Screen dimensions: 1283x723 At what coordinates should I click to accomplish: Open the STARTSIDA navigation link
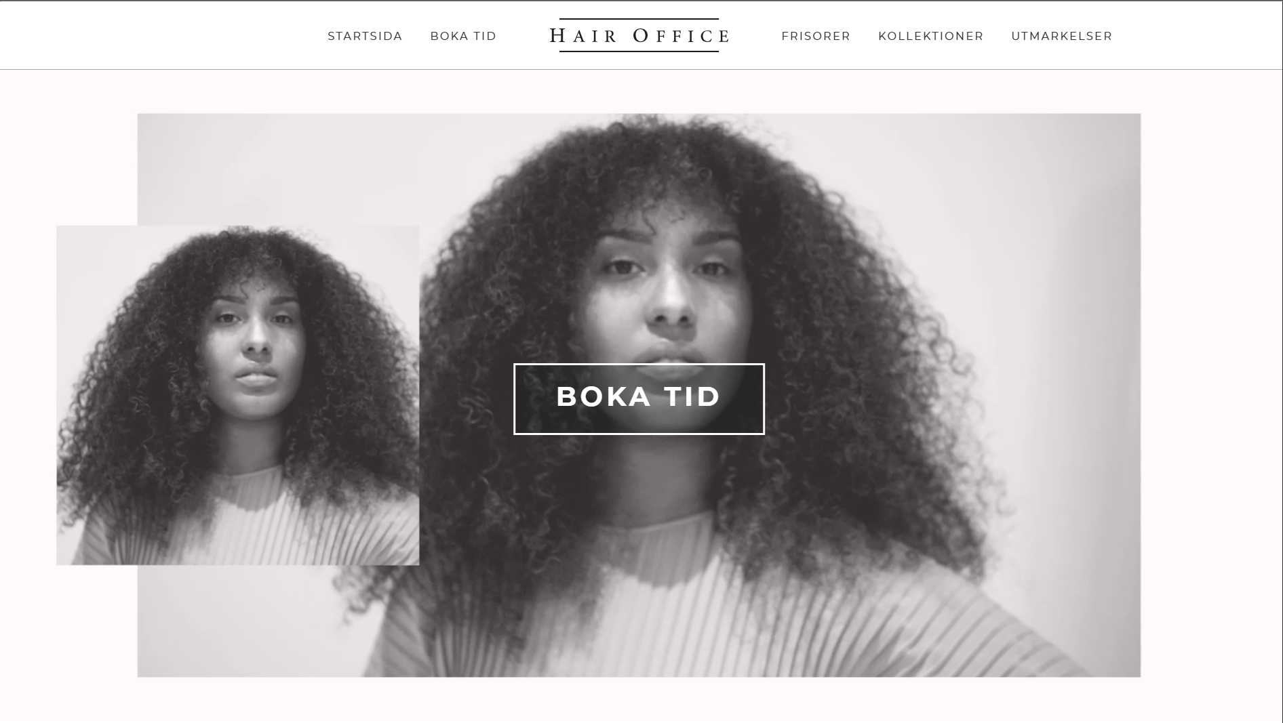[365, 36]
